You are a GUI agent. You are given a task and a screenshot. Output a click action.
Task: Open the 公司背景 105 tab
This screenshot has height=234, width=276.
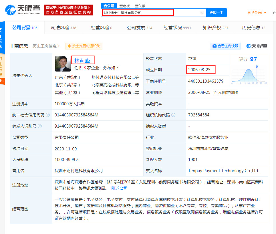pos(25,28)
